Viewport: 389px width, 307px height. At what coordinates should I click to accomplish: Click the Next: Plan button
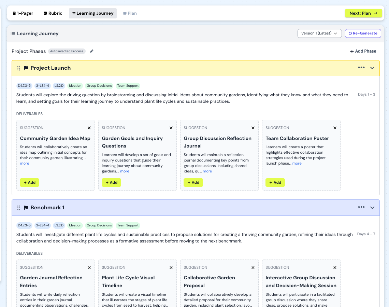point(363,13)
